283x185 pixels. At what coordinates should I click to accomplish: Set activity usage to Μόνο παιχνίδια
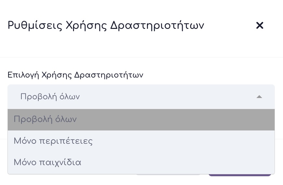(x=47, y=162)
